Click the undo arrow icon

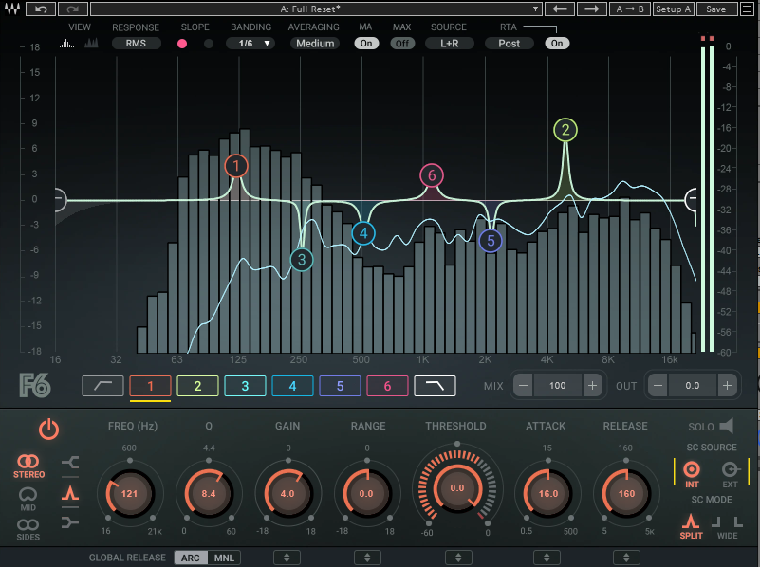(41, 9)
